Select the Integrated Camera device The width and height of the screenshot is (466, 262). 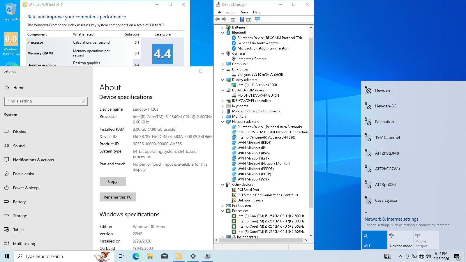(252, 59)
